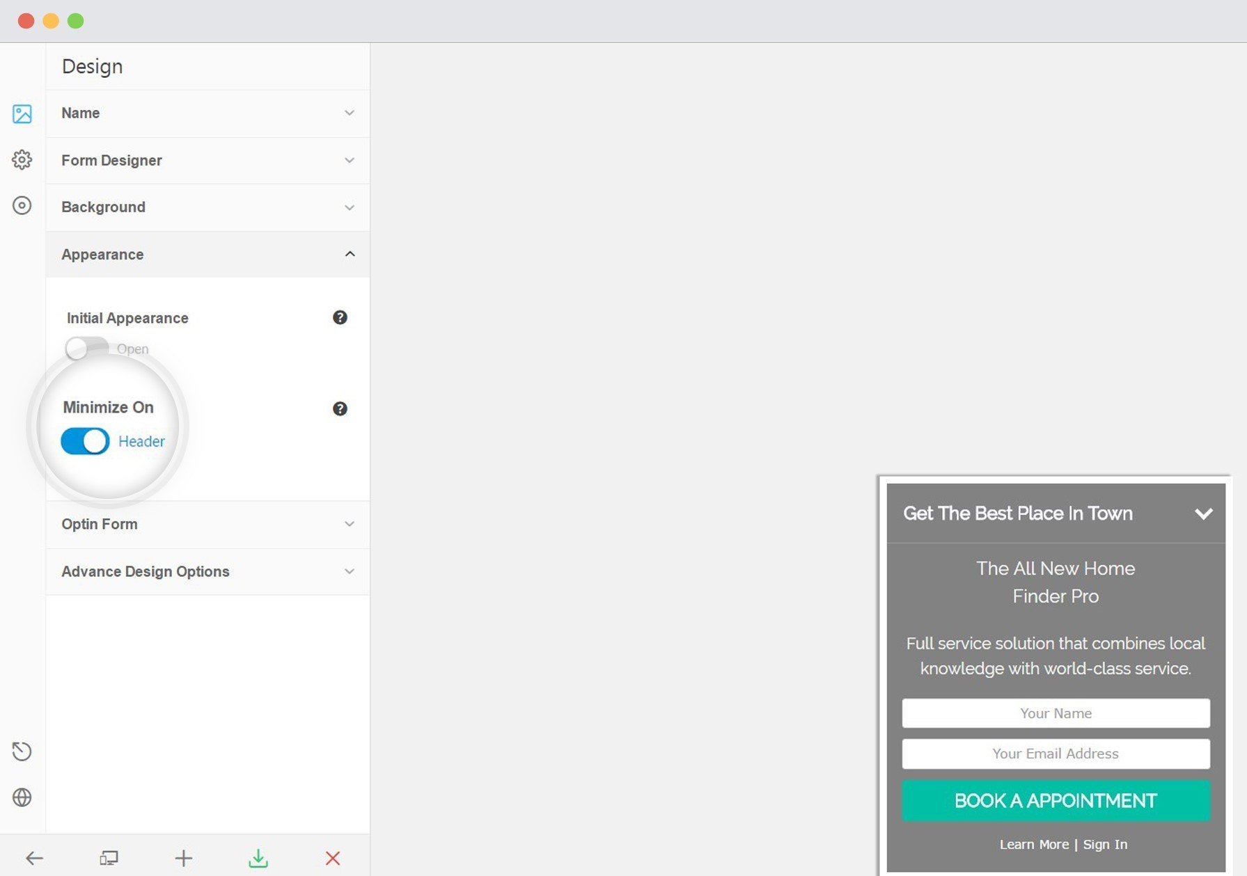1247x876 pixels.
Task: Click the yellow window minimize button
Action: tap(51, 21)
